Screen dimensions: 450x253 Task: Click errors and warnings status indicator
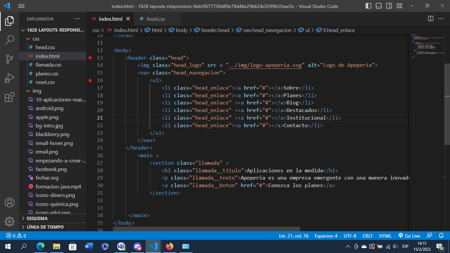coord(16,236)
